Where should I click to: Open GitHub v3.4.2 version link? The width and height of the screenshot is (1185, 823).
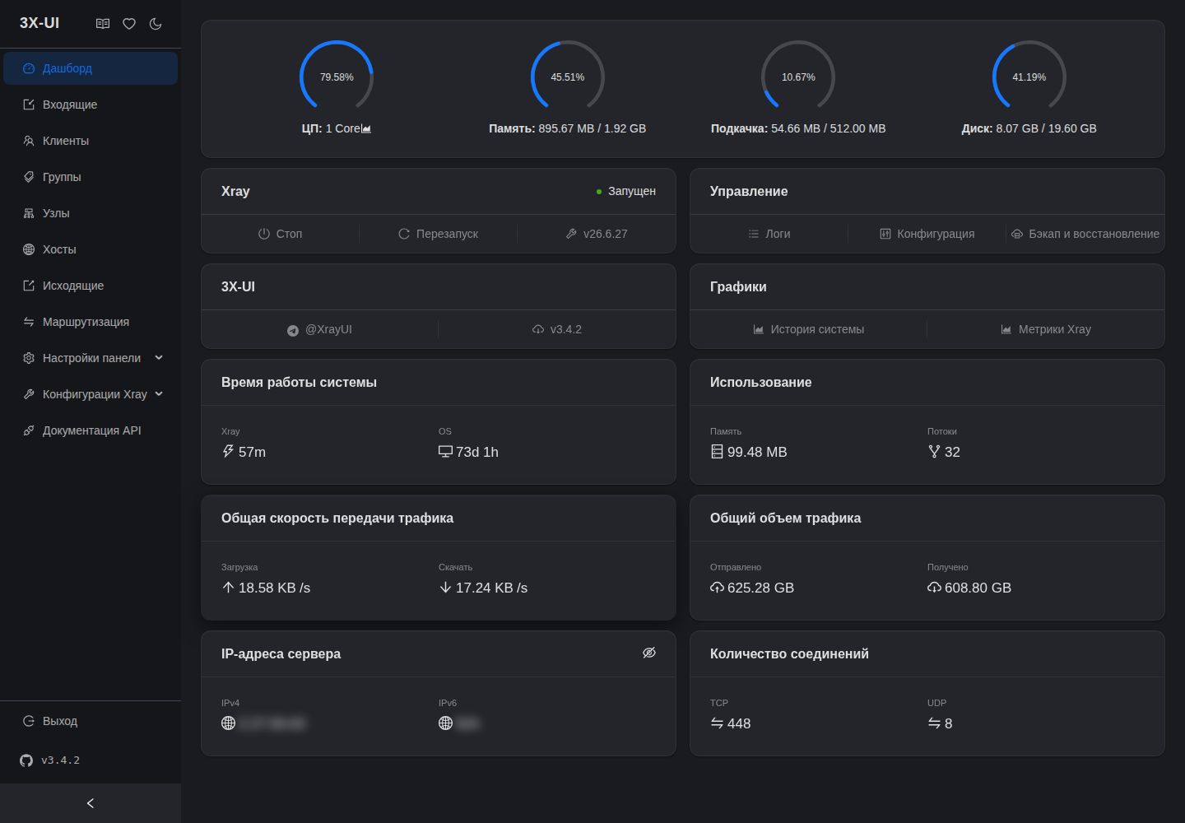pos(50,760)
